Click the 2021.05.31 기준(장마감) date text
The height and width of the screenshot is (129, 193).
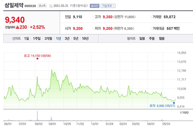pos(70,6)
